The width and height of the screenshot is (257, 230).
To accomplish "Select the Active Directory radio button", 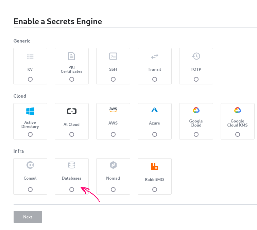I will (x=30, y=134).
